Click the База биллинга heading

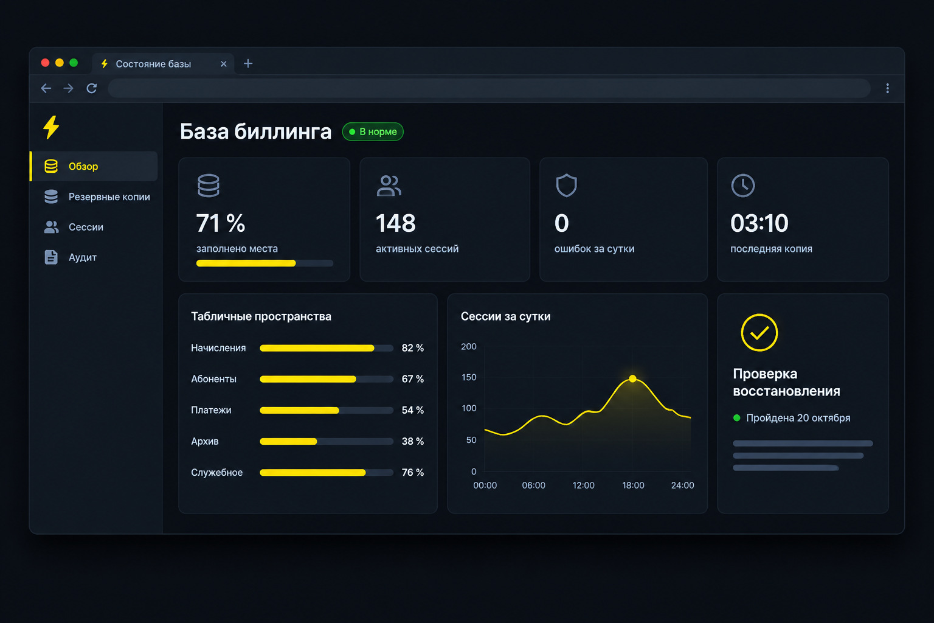tap(256, 131)
